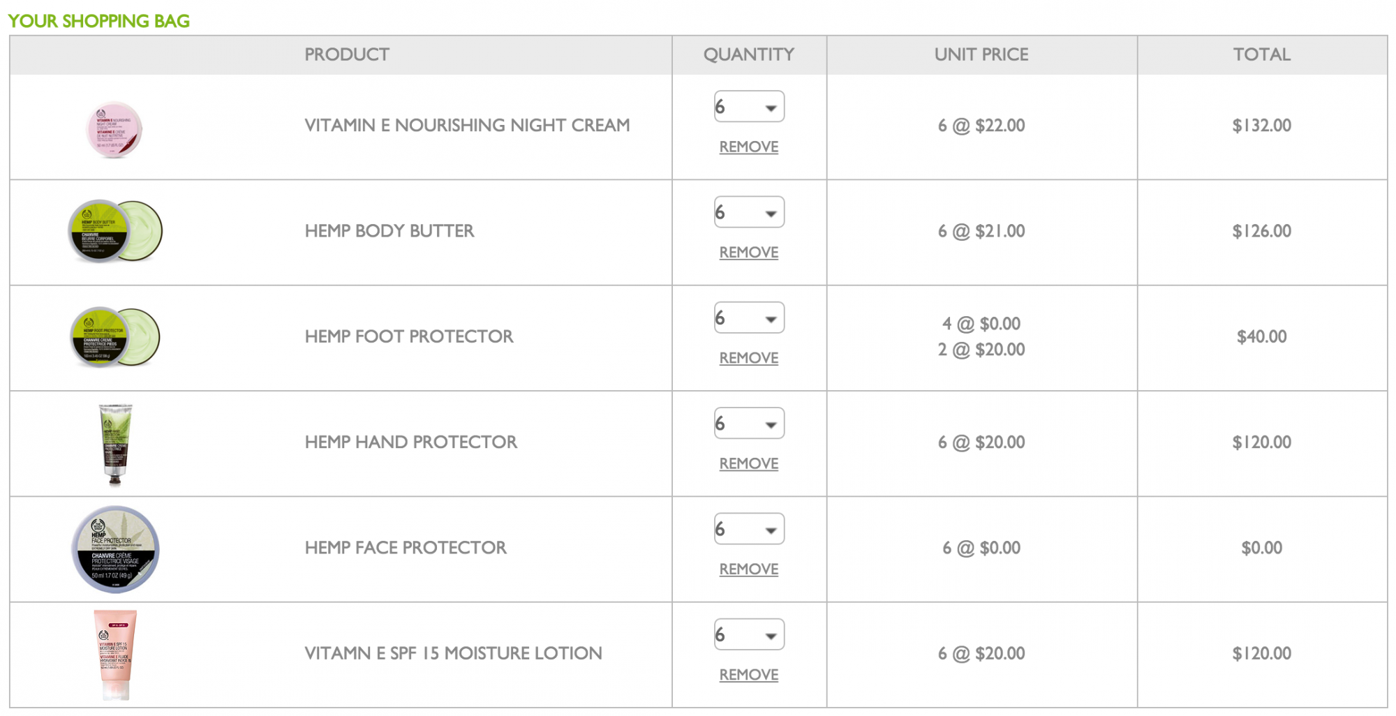Remove Hemp Foot Protector from bag
Screen dimensions: 1396x716
click(x=749, y=357)
